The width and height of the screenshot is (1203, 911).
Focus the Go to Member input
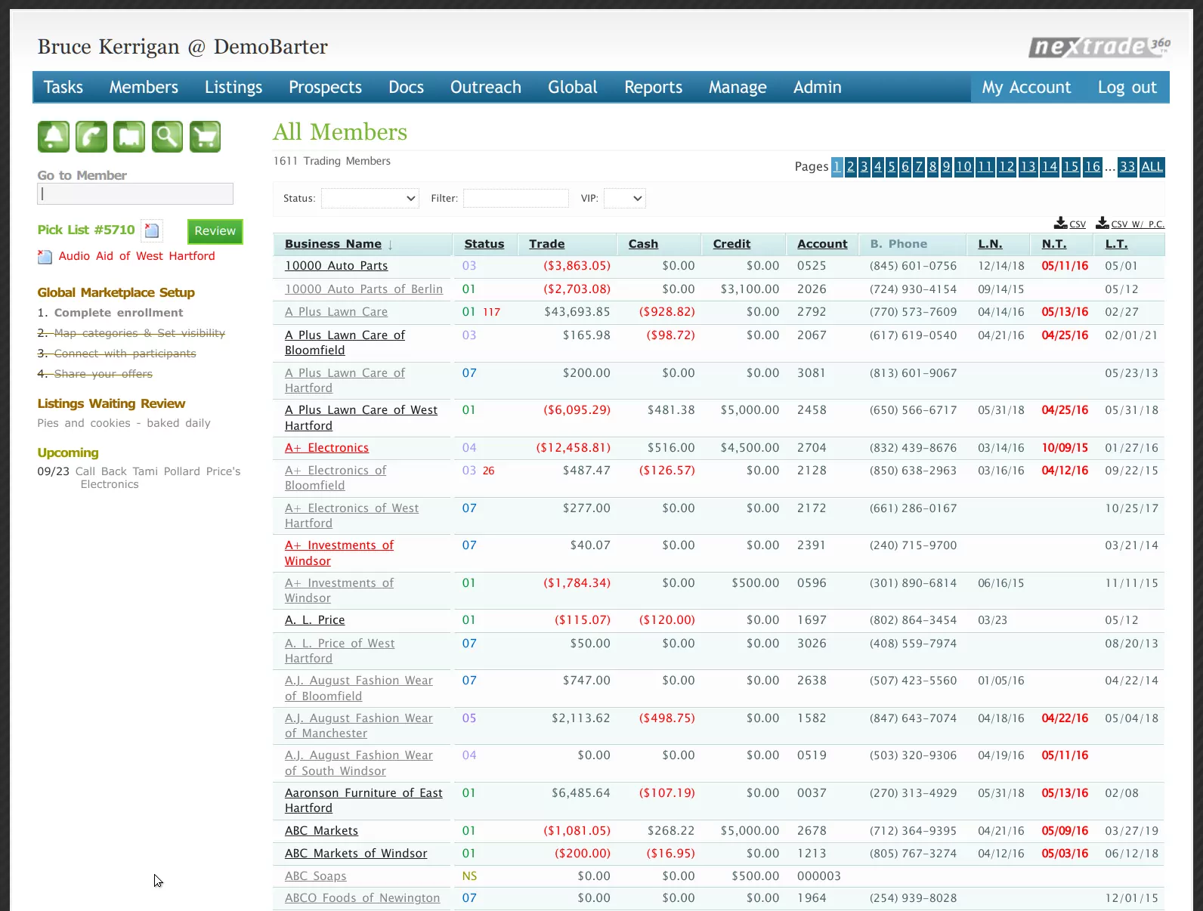click(x=135, y=194)
